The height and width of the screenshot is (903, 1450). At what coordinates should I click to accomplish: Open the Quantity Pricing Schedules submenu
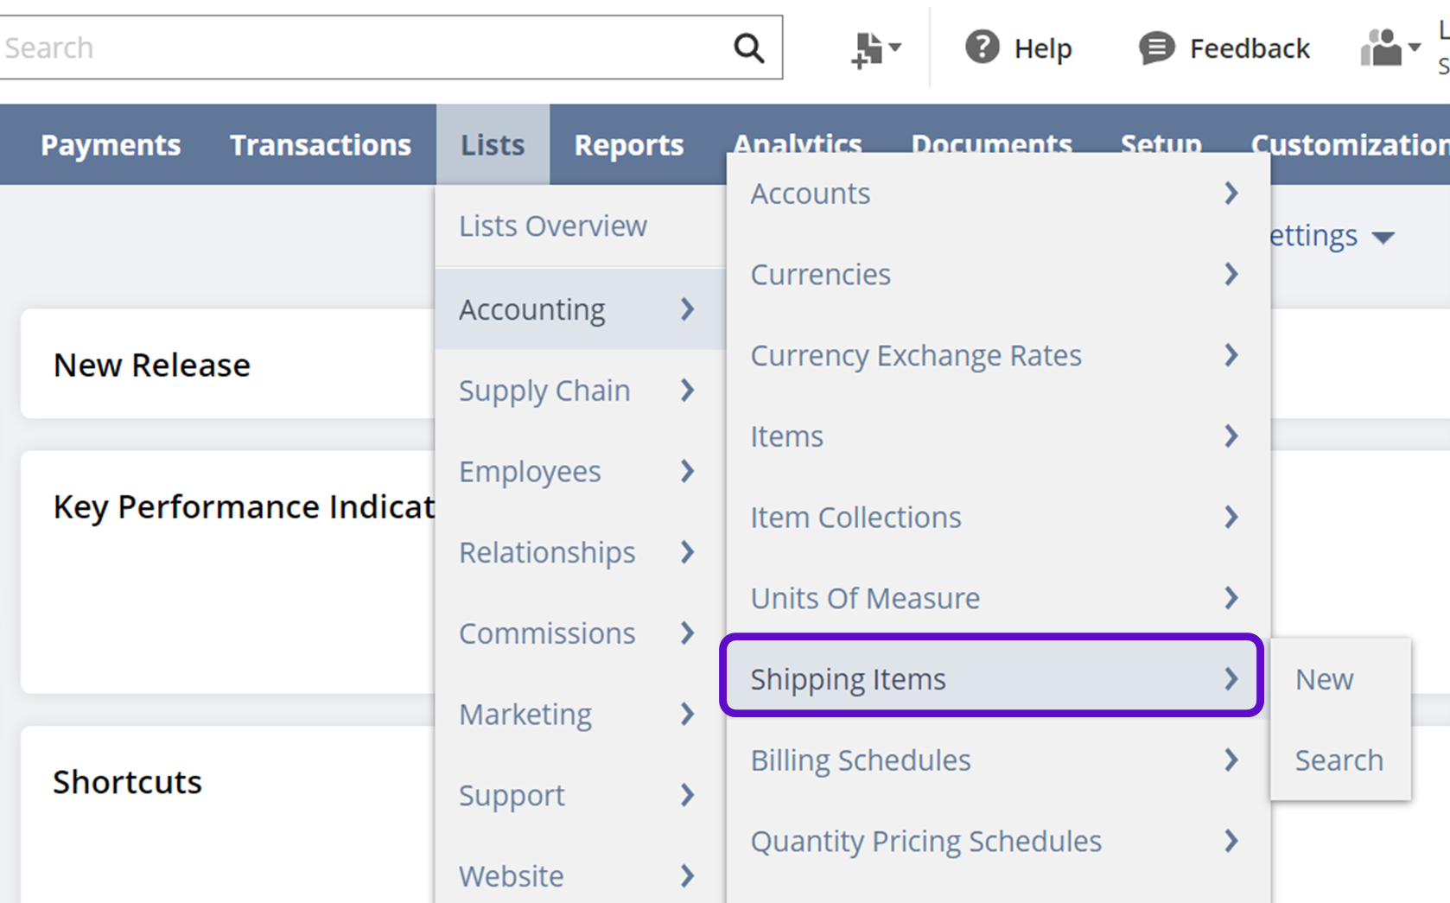click(x=994, y=841)
